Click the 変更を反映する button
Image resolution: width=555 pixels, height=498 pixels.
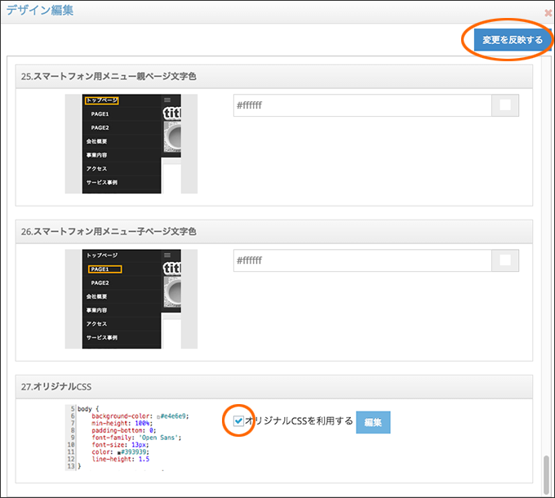point(513,40)
